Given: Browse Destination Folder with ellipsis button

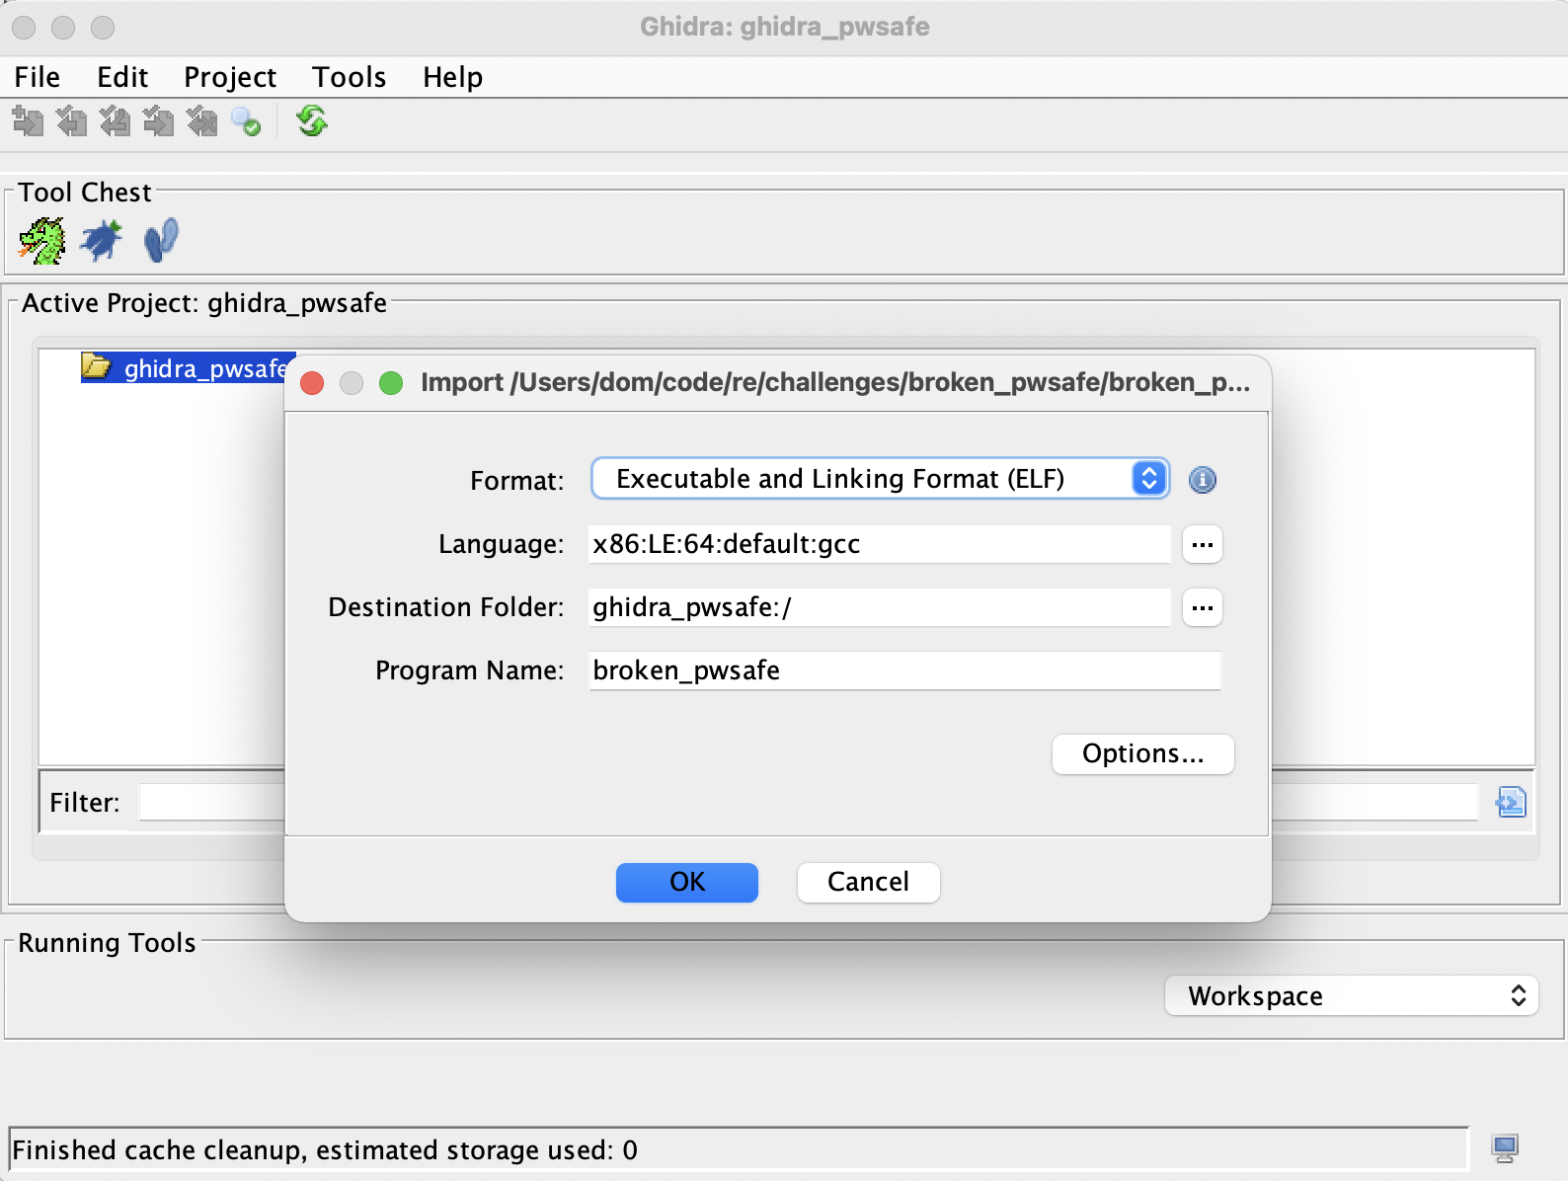Looking at the screenshot, I should pyautogui.click(x=1202, y=607).
